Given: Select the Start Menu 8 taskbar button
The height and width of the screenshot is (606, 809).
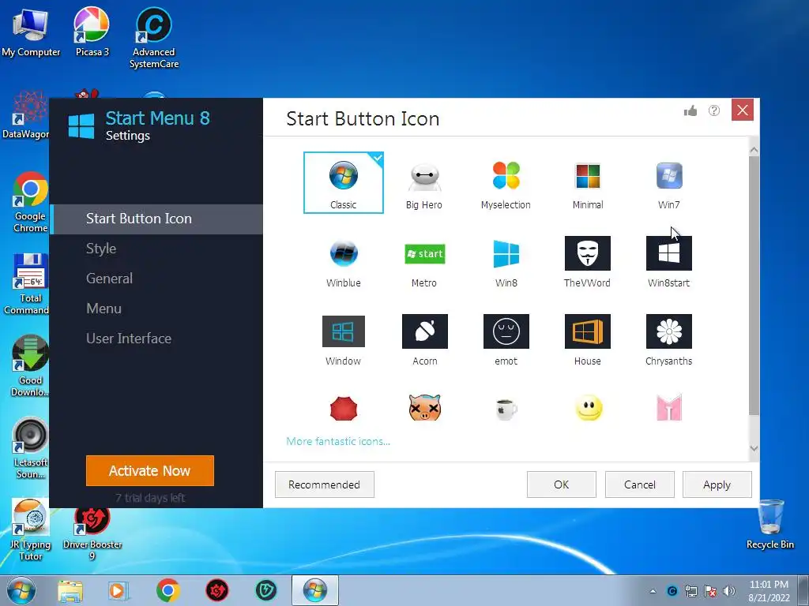Looking at the screenshot, I should tap(315, 590).
